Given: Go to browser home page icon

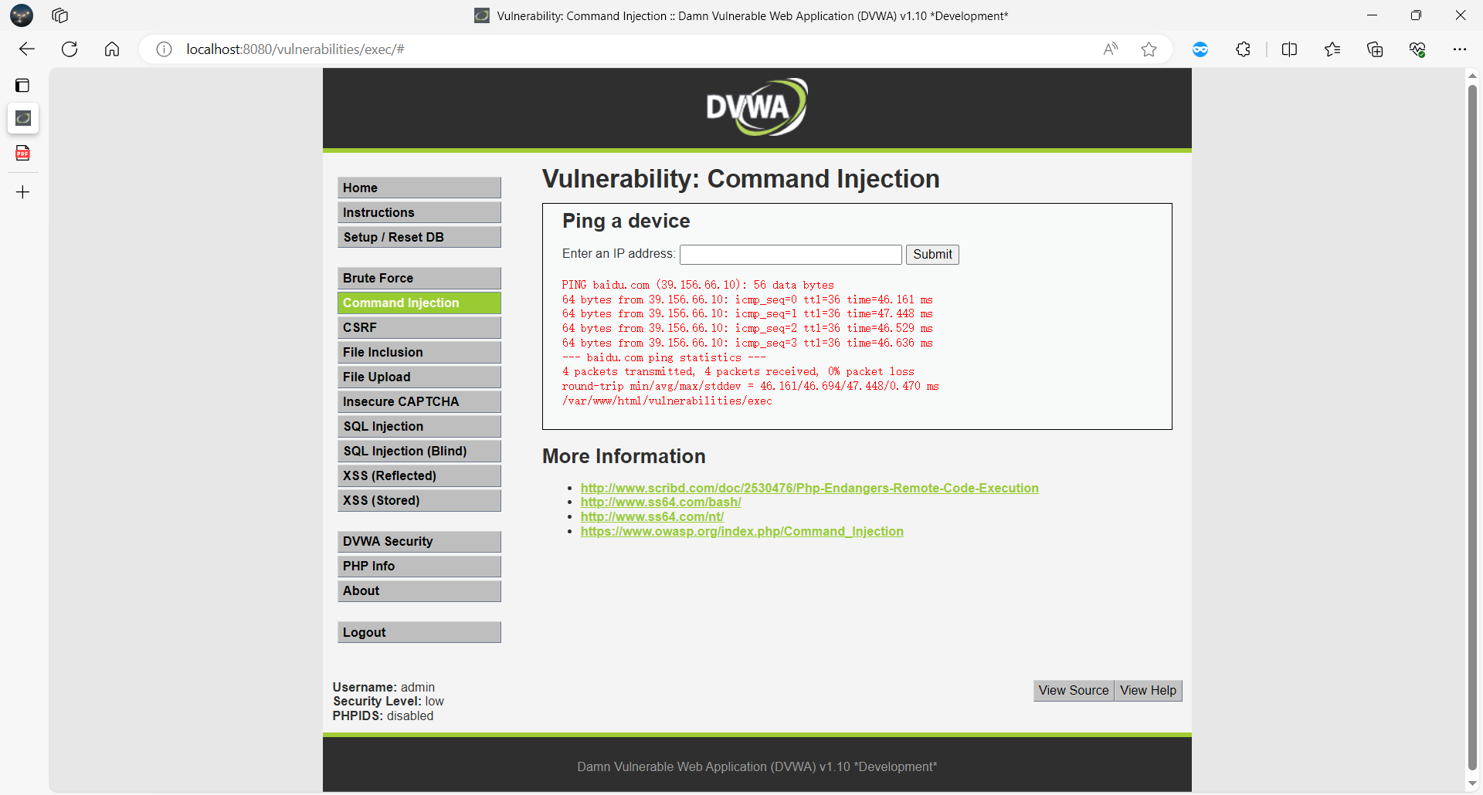Looking at the screenshot, I should point(112,49).
